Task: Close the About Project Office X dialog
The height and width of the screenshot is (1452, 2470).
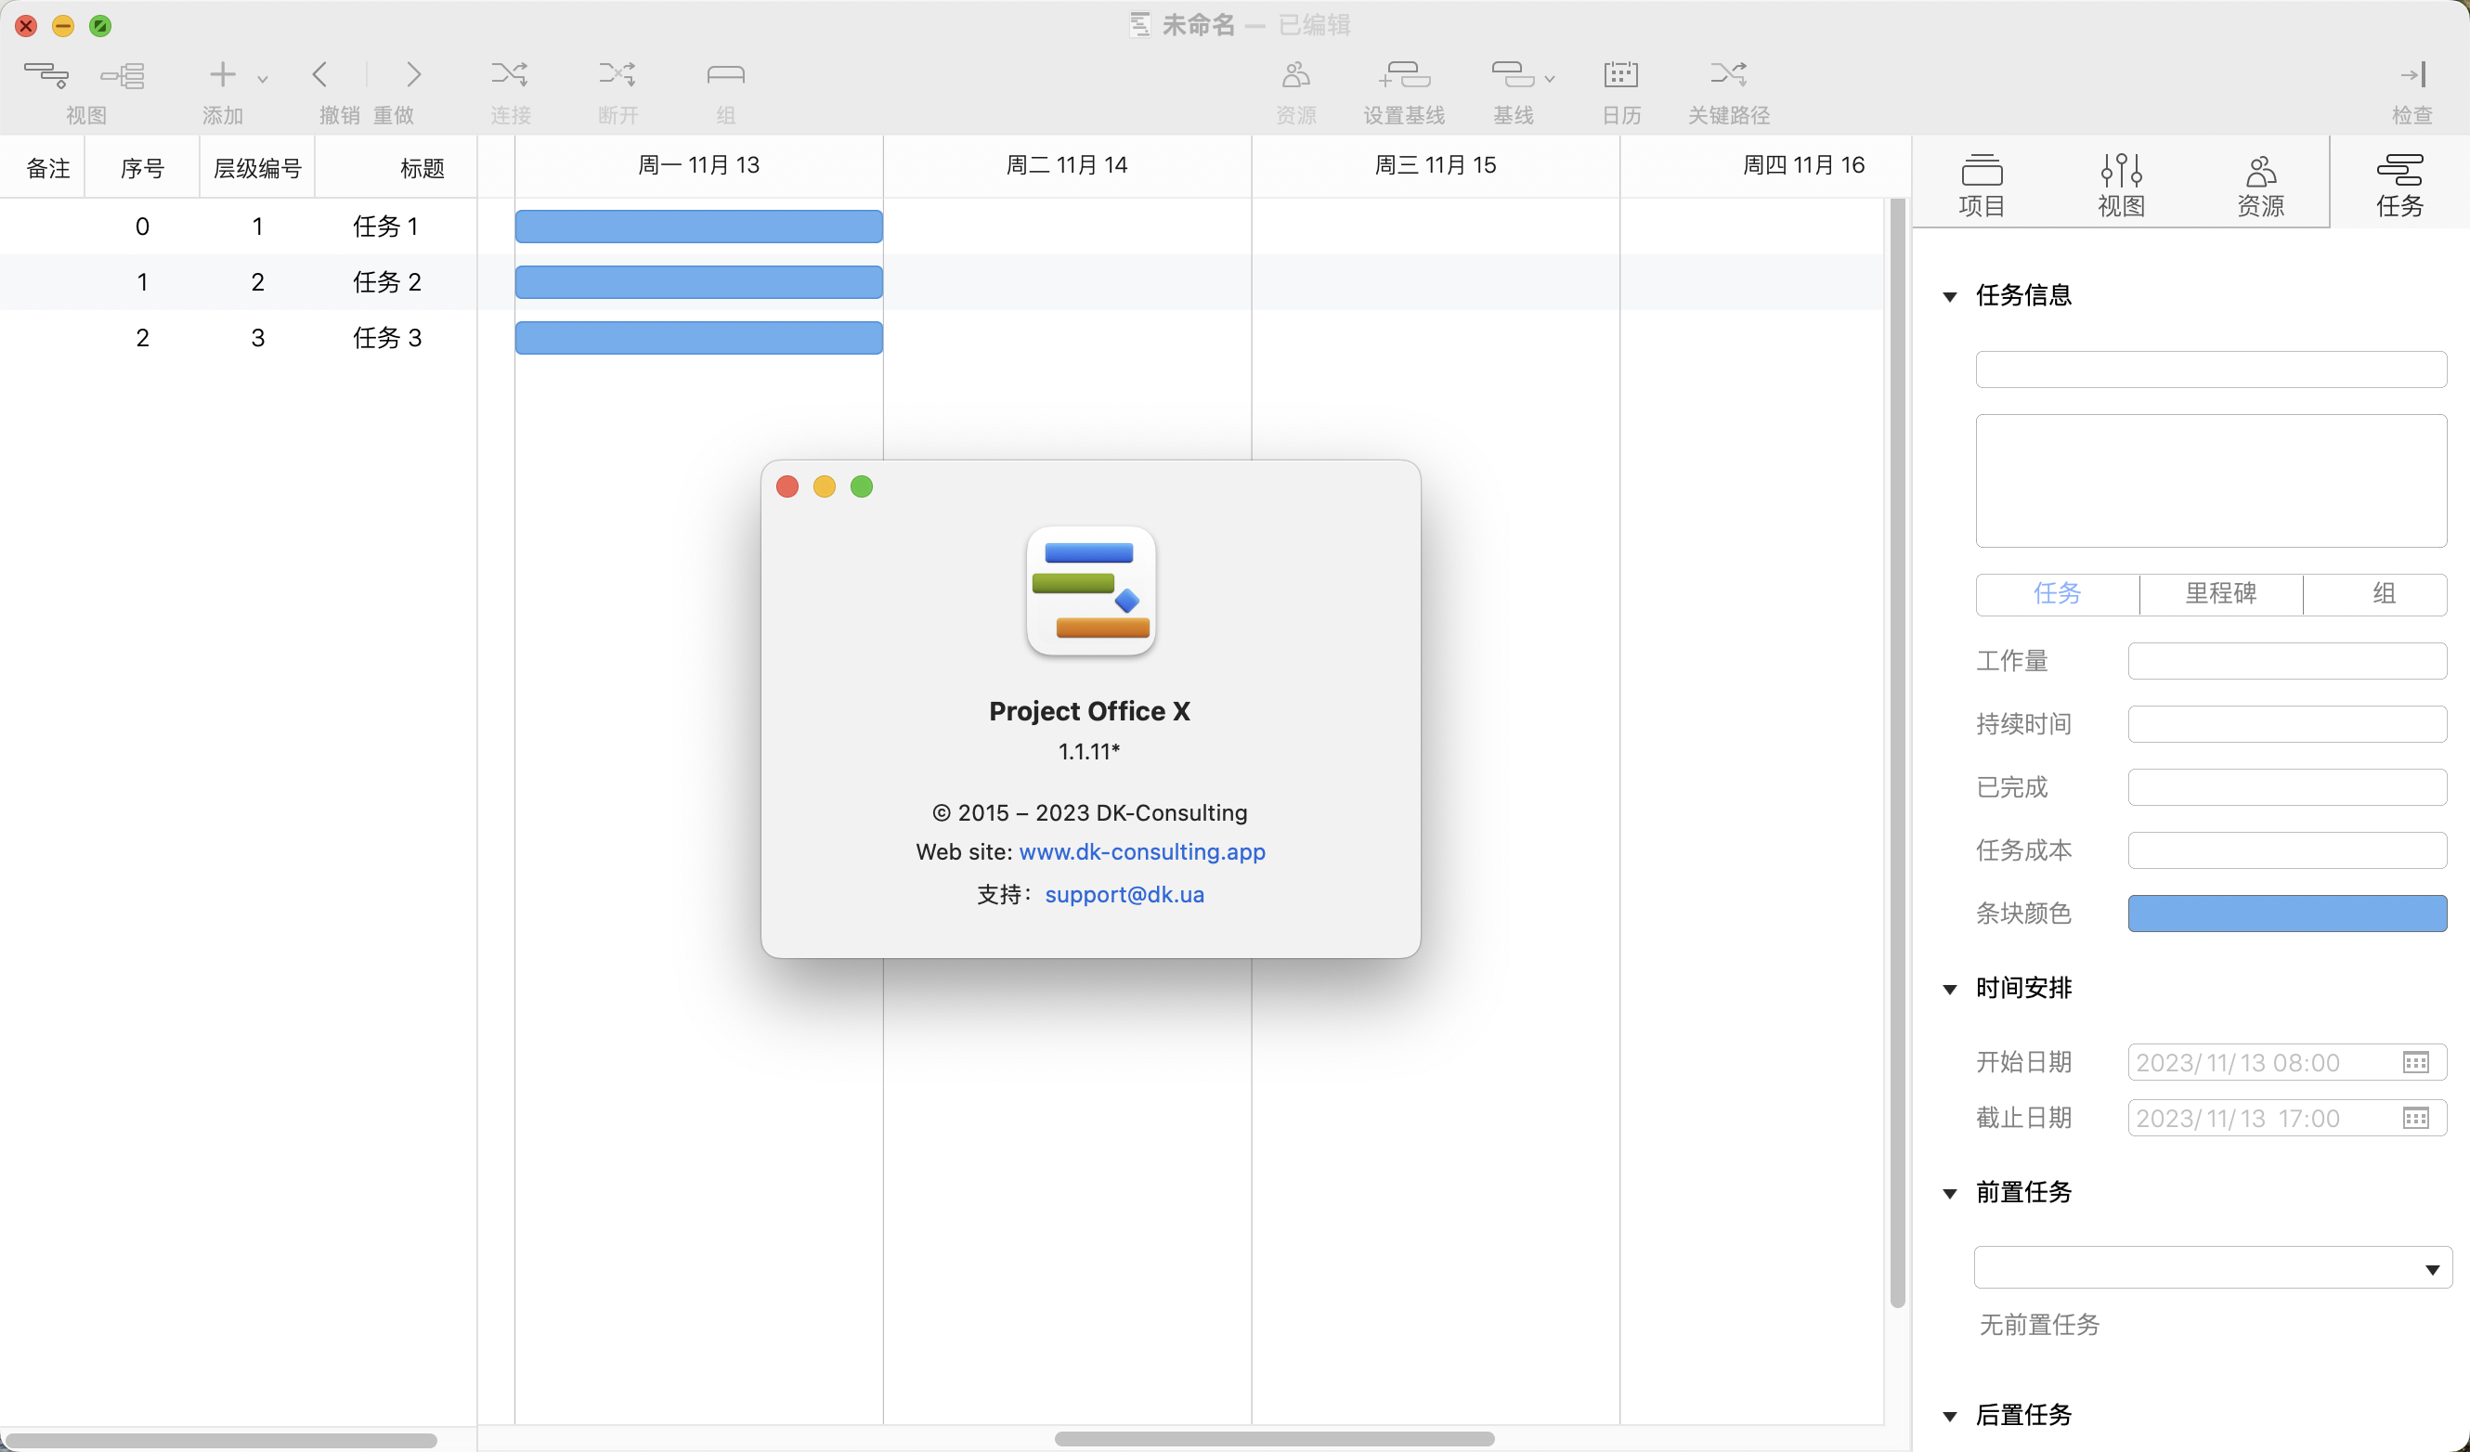Action: (x=787, y=486)
